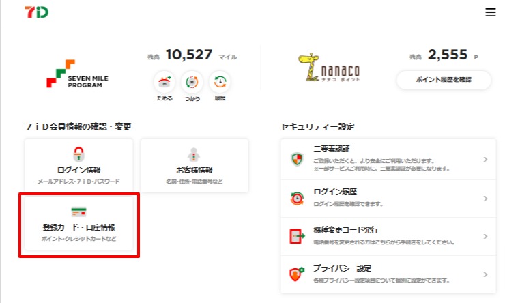Open the hamburger menu
The image size is (505, 303).
(490, 13)
